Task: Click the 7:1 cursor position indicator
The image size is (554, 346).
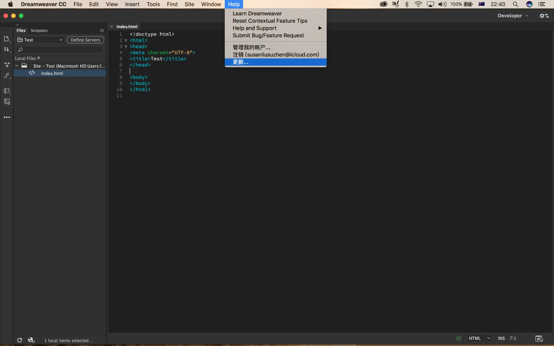Action: pyautogui.click(x=513, y=338)
